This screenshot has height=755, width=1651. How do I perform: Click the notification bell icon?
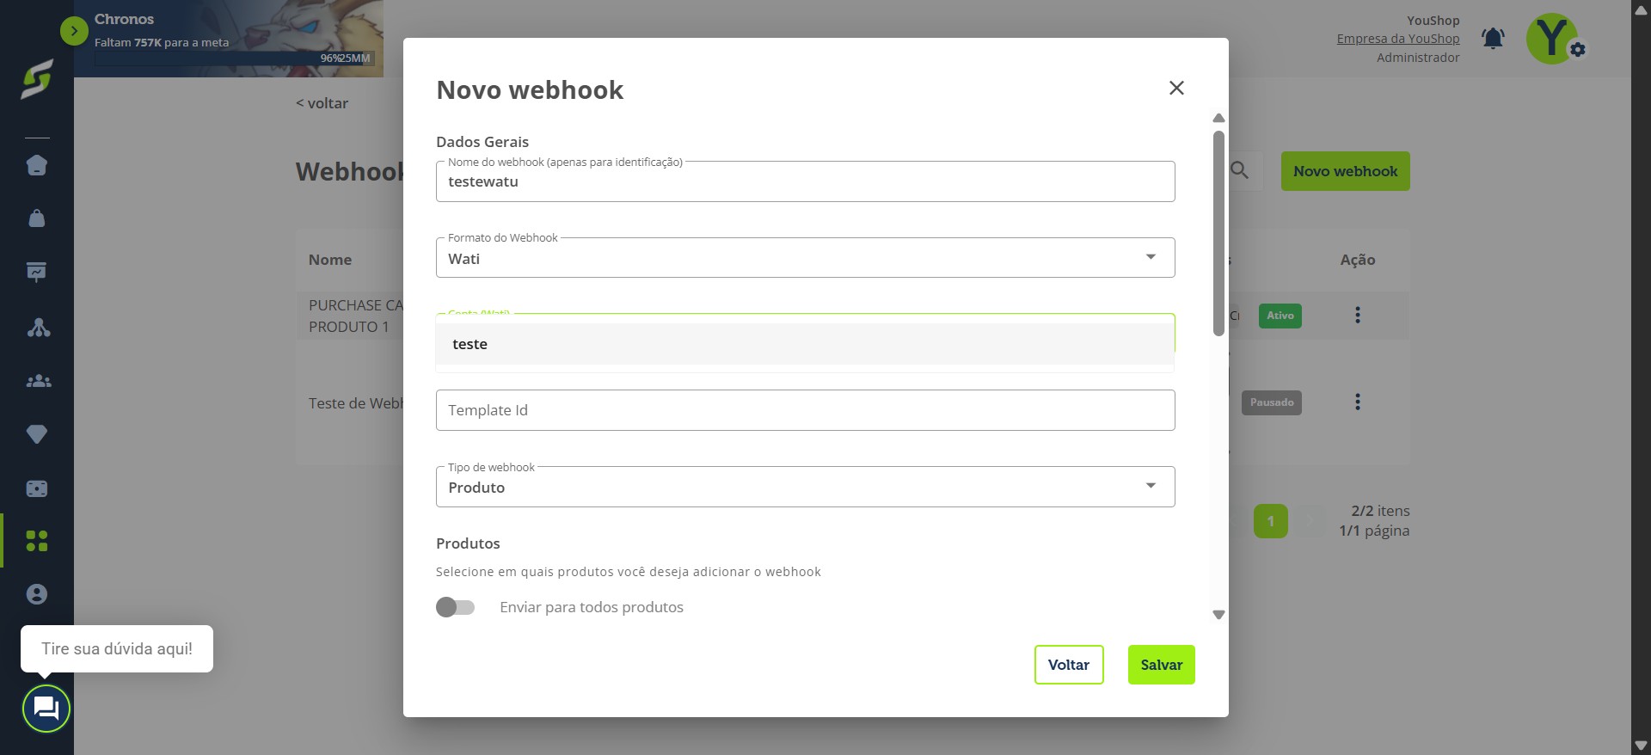pos(1493,39)
